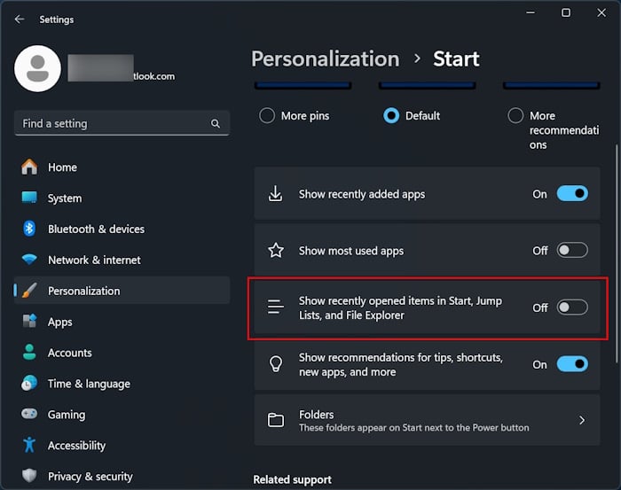Click the System monitor icon

(x=29, y=198)
